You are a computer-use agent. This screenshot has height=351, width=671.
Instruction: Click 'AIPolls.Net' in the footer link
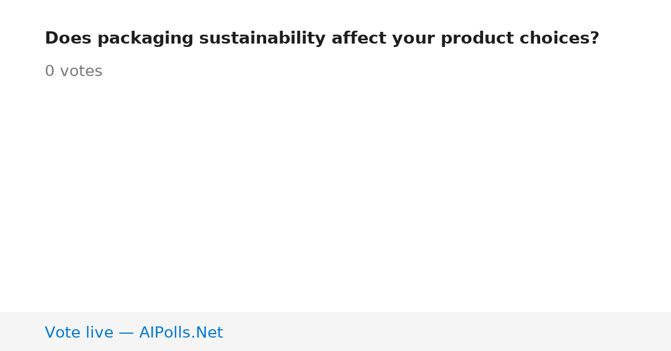click(x=181, y=333)
